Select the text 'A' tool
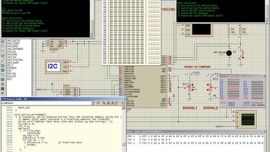Image resolution: width=270 pixels, height=152 pixels. [3, 84]
